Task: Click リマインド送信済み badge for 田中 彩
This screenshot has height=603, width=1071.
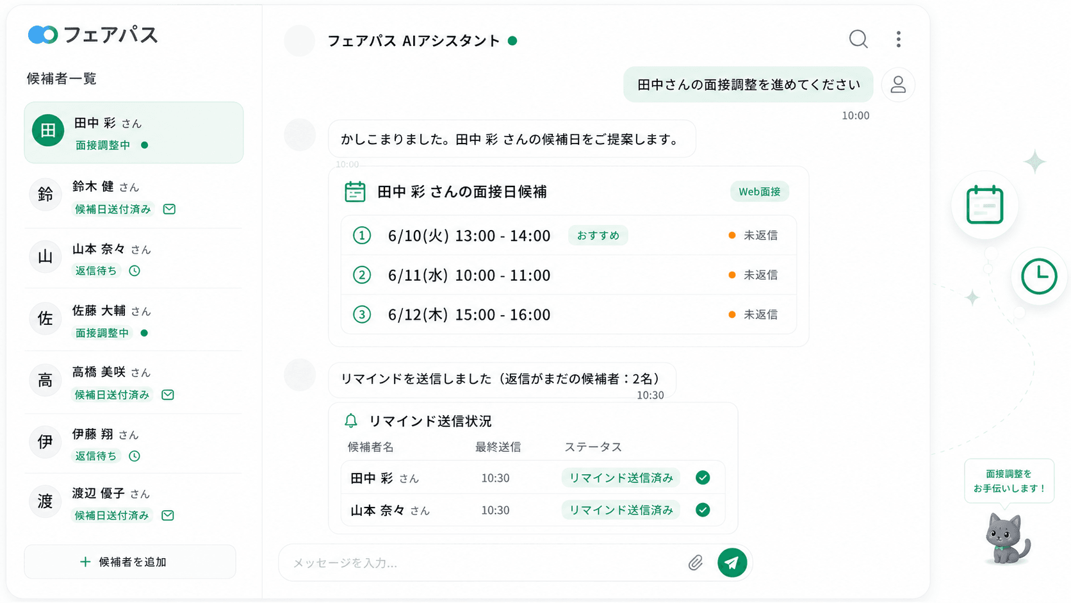Action: click(x=621, y=477)
